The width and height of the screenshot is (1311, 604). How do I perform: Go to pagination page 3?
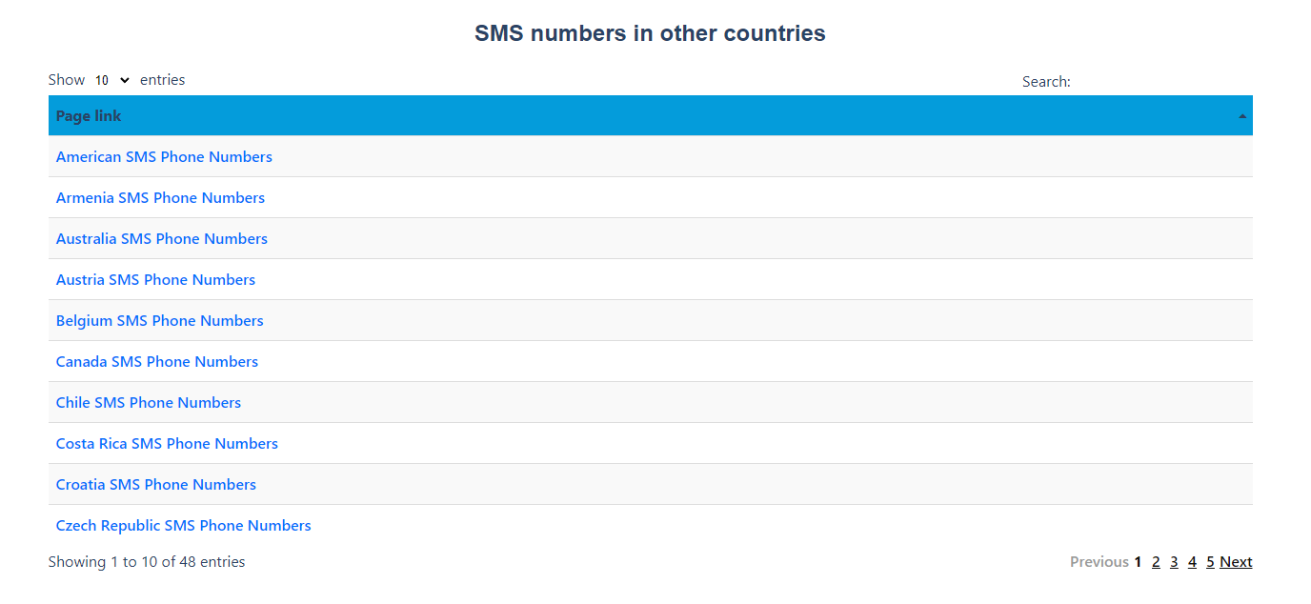pyautogui.click(x=1174, y=562)
